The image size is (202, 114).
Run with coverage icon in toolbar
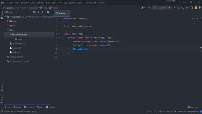tap(182, 8)
